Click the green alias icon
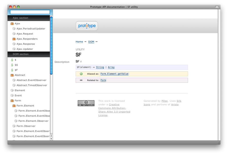The width and height of the screenshot is (228, 155). (x=81, y=74)
